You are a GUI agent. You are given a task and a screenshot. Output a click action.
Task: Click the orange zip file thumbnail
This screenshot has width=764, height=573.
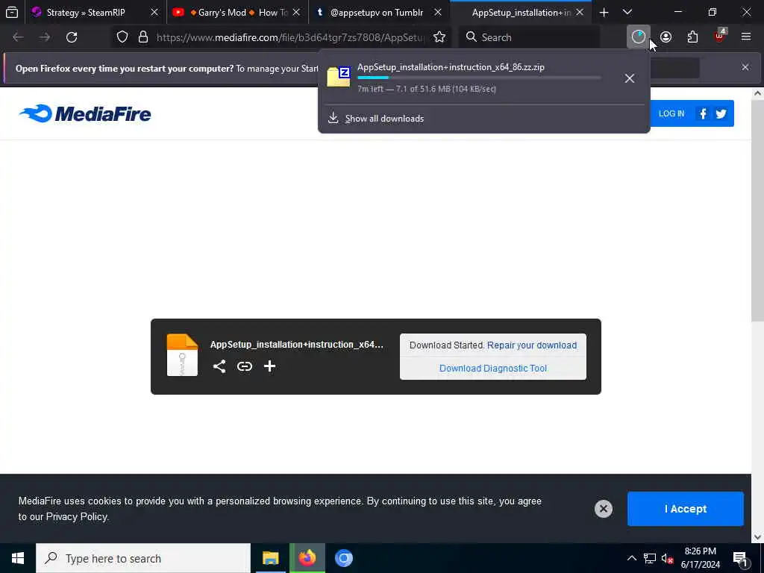click(x=182, y=355)
